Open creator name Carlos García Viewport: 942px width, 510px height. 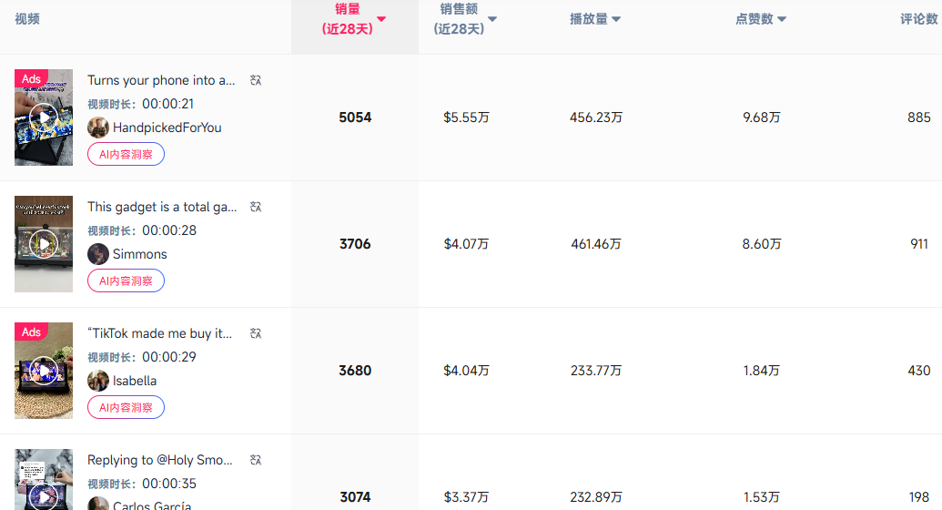coord(152,505)
